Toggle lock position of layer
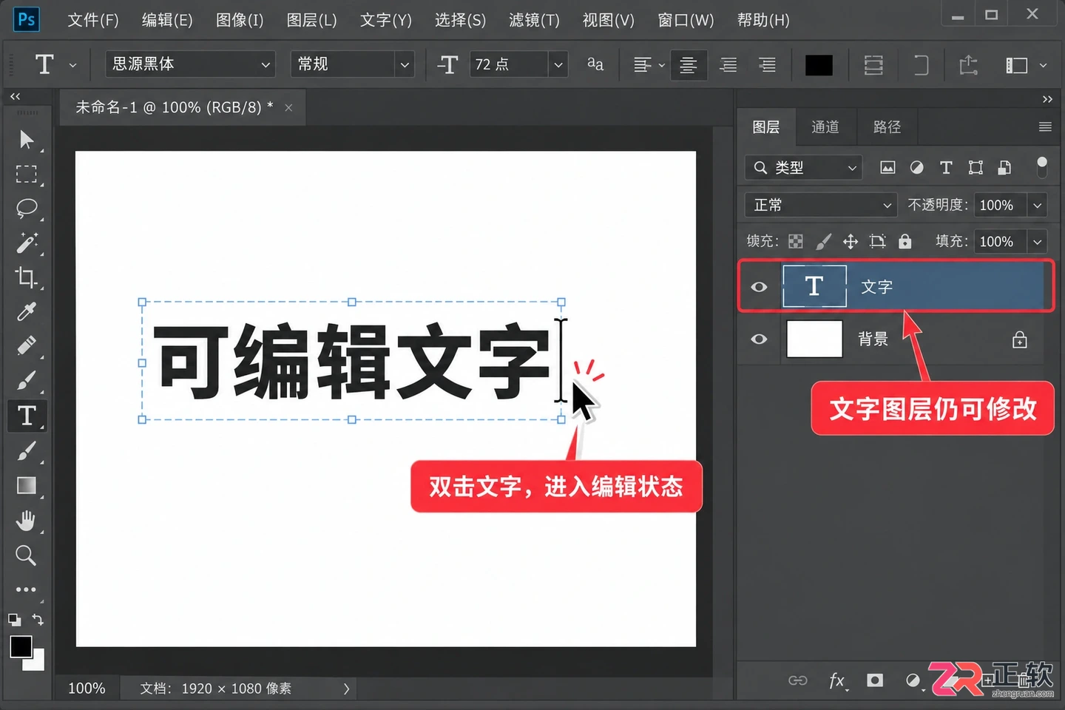Screen dimensions: 1065x710 tap(851, 242)
